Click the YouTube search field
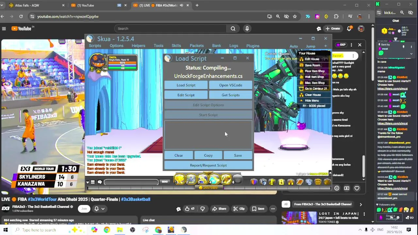This screenshot has width=418, height=235. pyautogui.click(x=170, y=28)
